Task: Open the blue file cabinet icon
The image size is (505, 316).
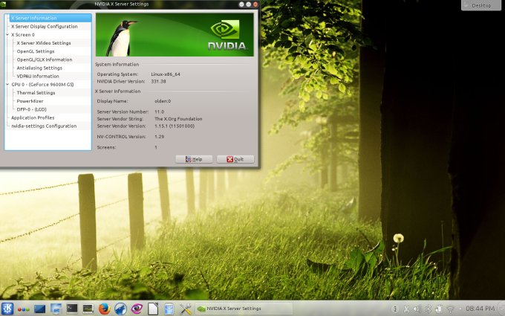Action: (169, 309)
